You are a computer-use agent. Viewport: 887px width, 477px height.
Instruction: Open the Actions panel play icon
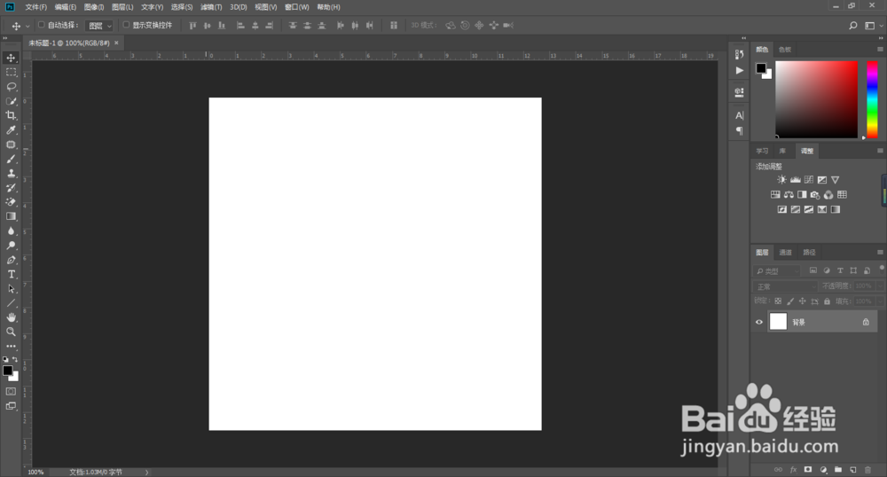click(x=739, y=71)
